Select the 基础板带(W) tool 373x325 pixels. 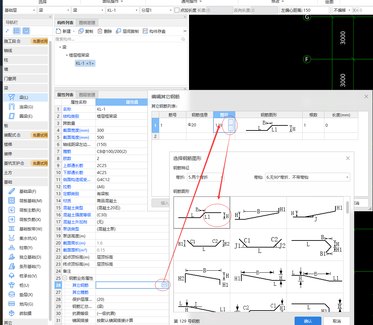(25, 229)
